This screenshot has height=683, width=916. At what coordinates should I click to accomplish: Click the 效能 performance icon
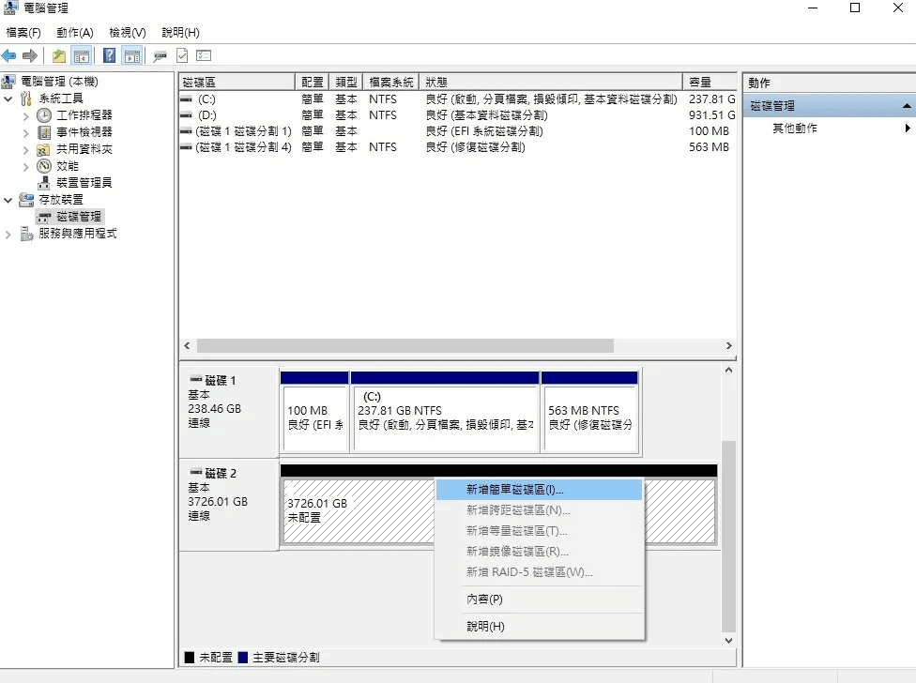tap(44, 166)
